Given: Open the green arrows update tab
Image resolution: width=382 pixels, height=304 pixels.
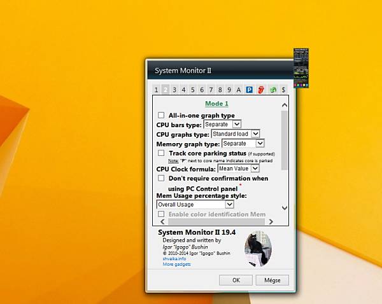Looking at the screenshot, I should click(273, 90).
